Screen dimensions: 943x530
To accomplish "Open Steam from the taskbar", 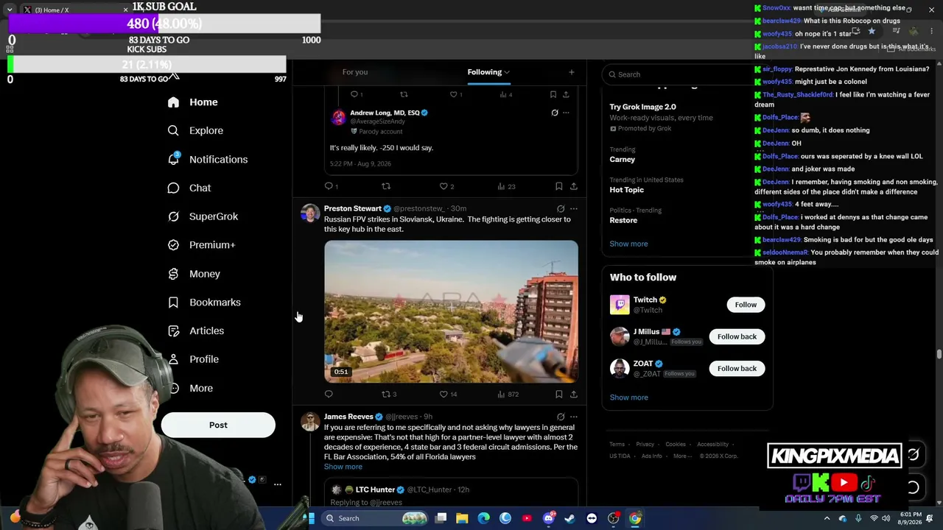I will coord(569,518).
